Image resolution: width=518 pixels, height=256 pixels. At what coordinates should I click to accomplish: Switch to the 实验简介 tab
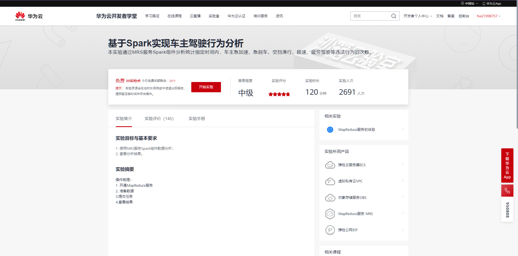(x=124, y=119)
